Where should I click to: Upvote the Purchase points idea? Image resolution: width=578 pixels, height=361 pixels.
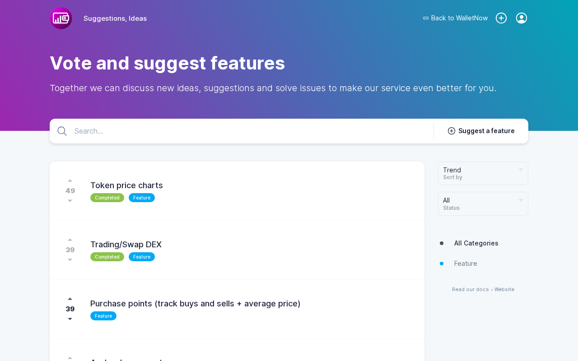(70, 299)
